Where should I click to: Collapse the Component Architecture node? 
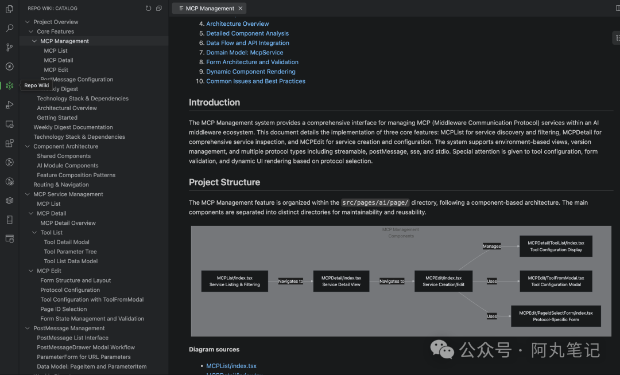click(28, 146)
